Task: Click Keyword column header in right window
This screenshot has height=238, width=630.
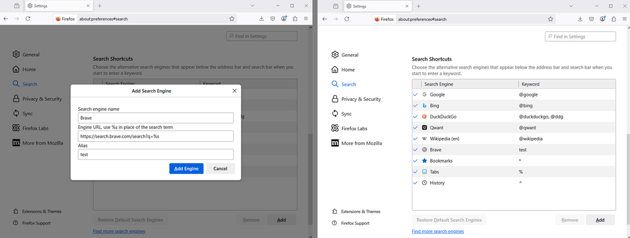Action: (x=530, y=84)
